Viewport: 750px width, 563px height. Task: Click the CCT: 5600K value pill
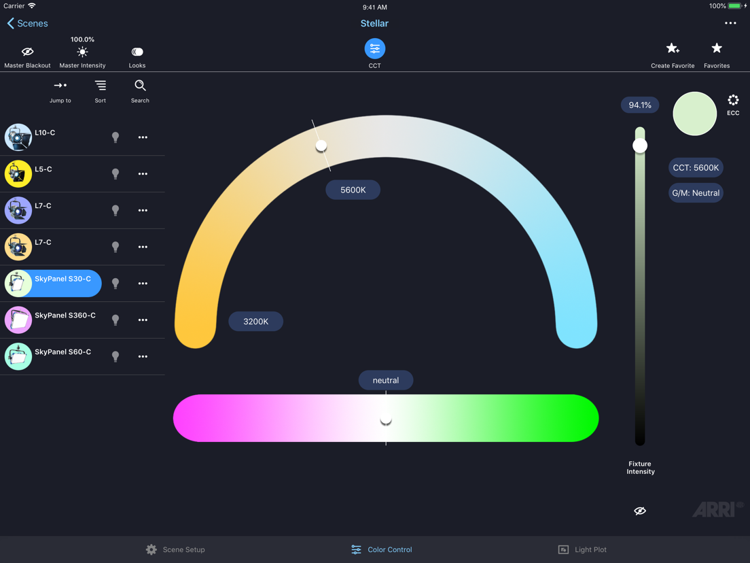tap(696, 168)
